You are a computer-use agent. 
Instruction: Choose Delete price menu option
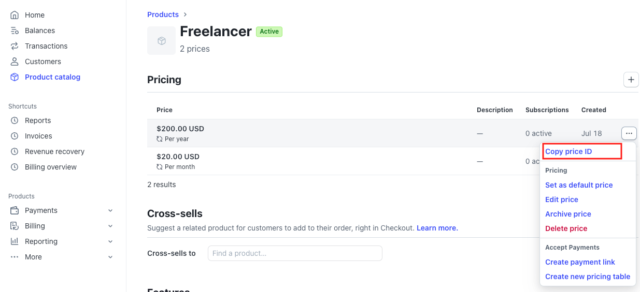pyautogui.click(x=566, y=228)
